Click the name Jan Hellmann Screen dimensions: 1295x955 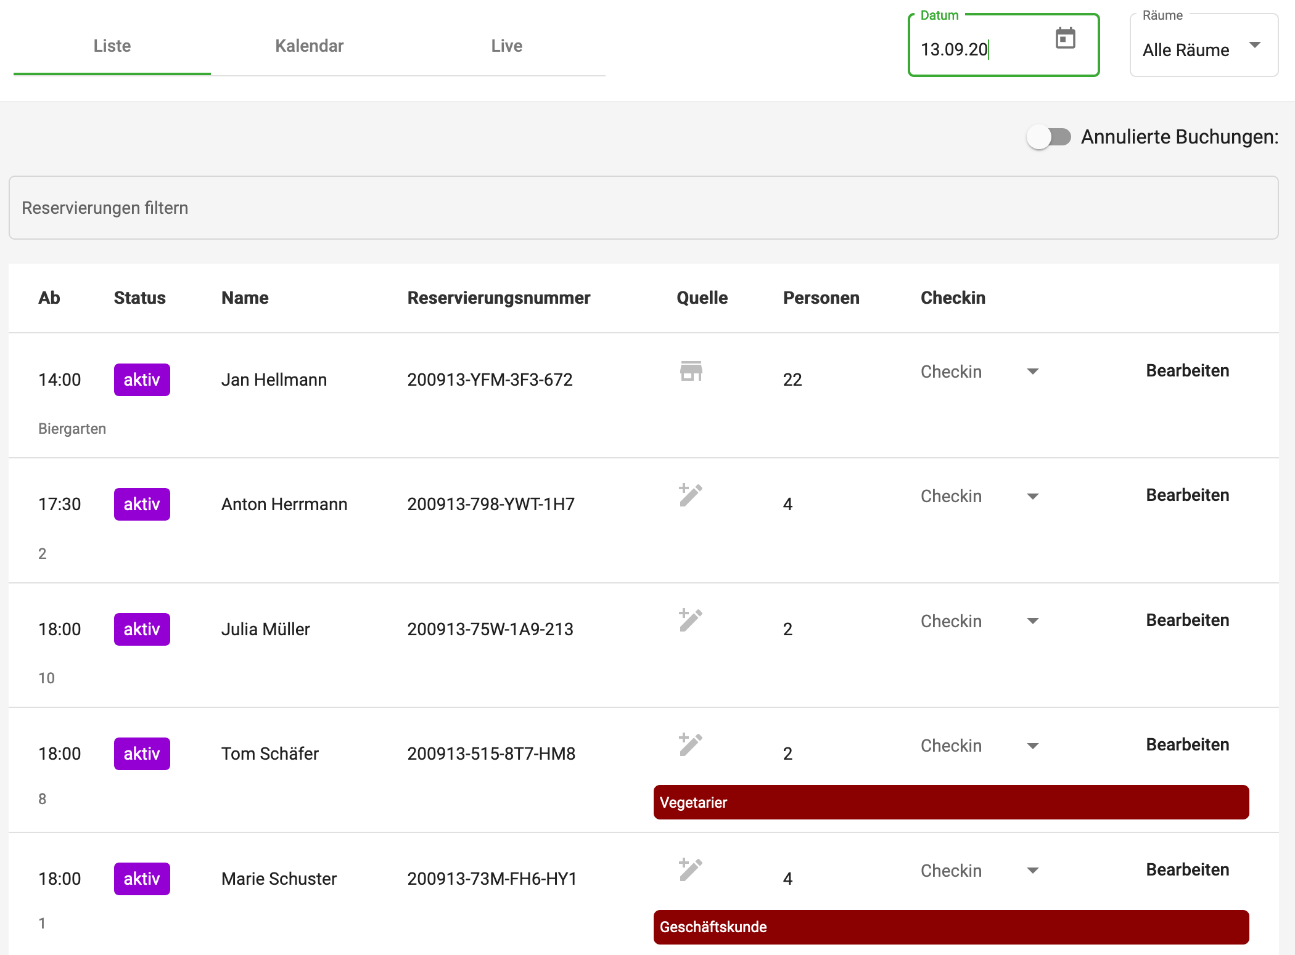(274, 380)
